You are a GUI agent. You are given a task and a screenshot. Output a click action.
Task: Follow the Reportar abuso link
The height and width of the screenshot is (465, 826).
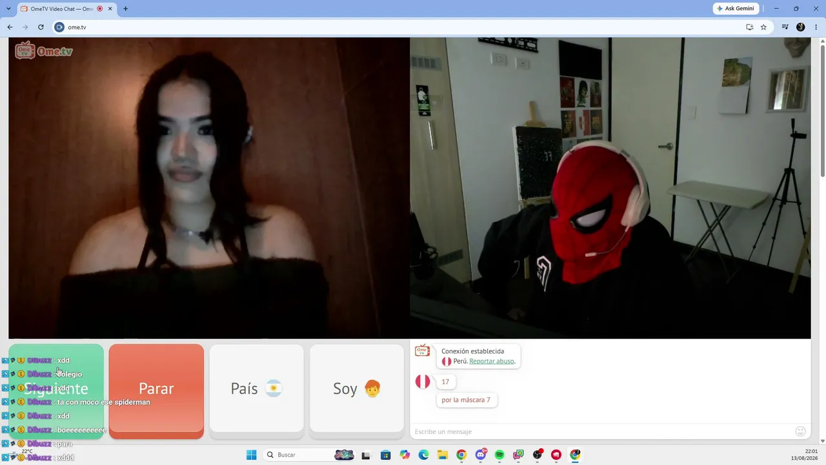pos(492,361)
